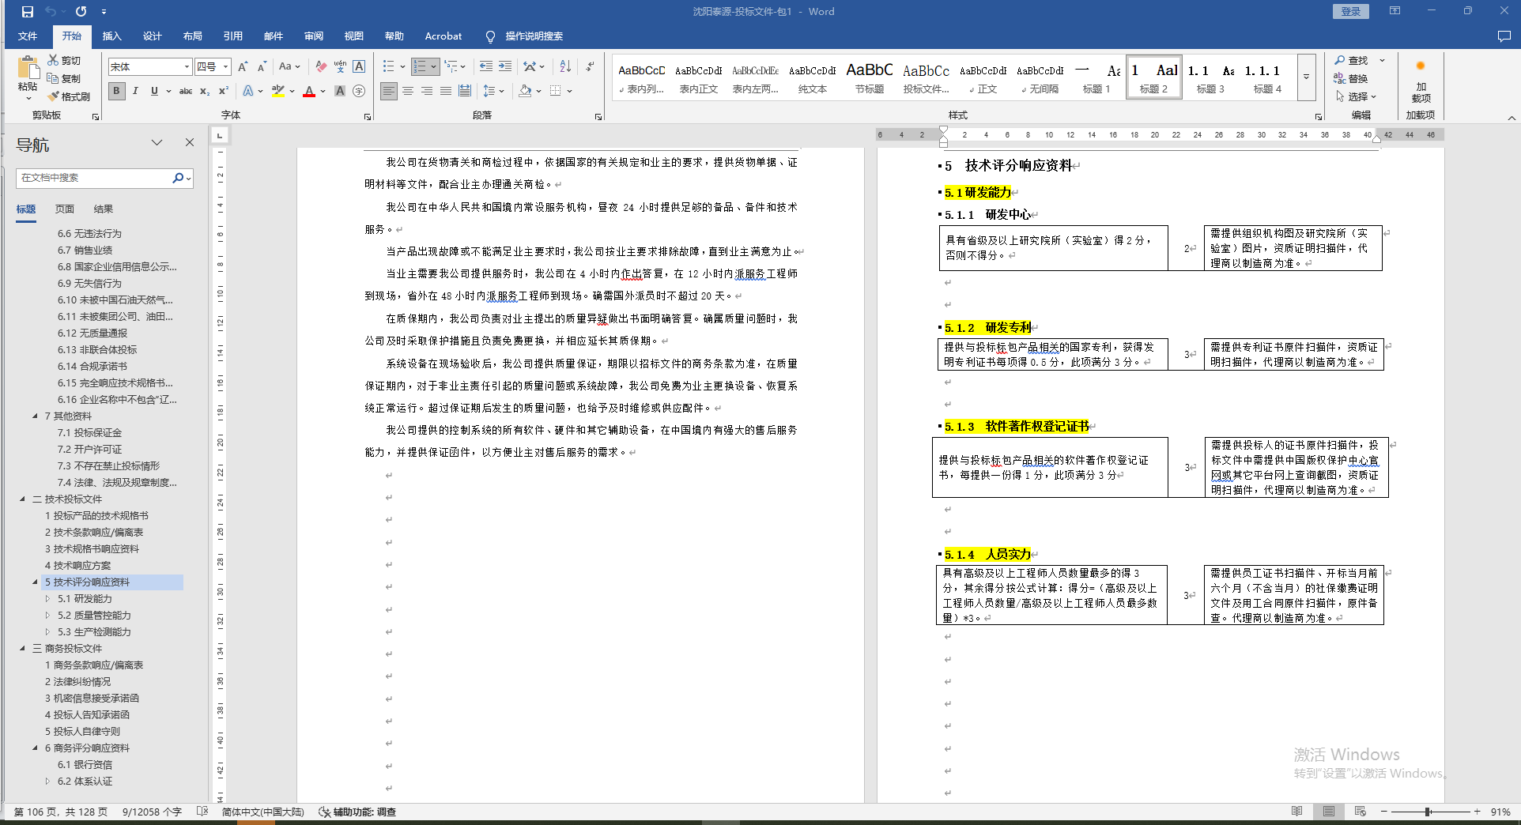
Task: Open the Acrobat ribbon tab
Action: pos(443,36)
